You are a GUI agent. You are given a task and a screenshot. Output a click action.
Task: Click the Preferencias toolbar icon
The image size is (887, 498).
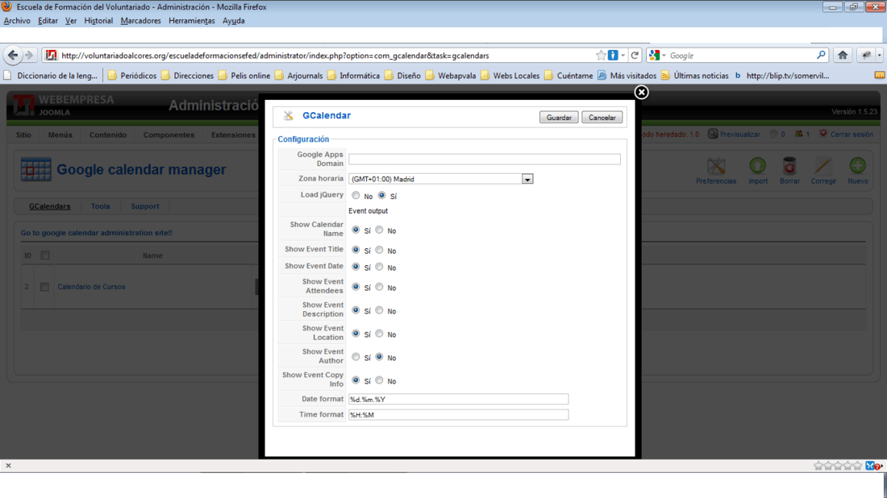pos(715,166)
